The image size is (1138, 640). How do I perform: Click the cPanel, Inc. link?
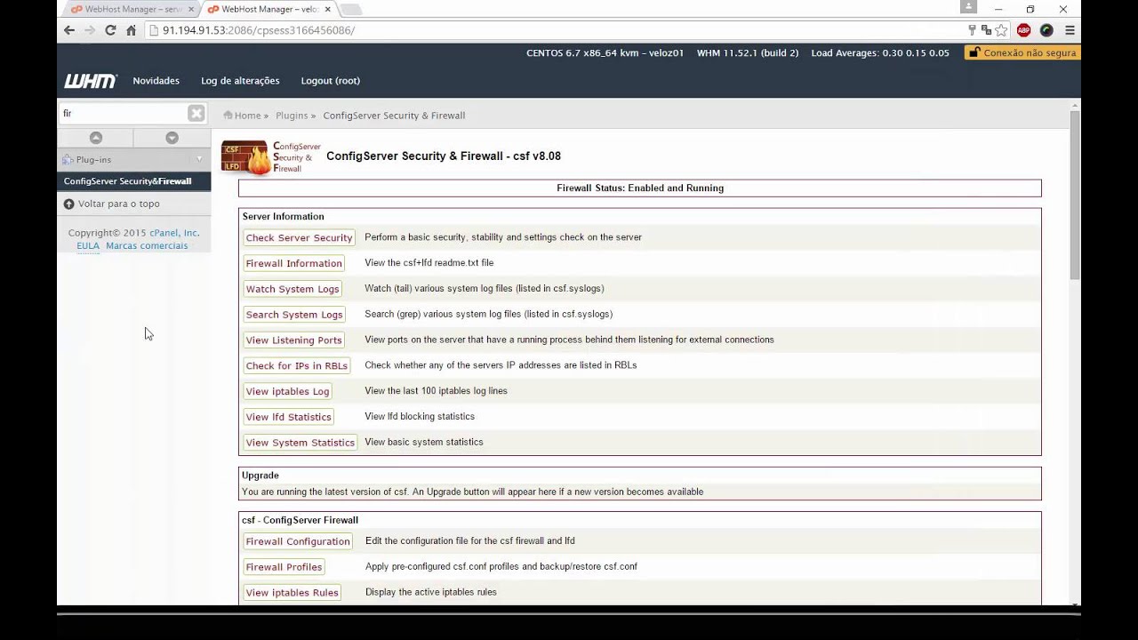pos(174,233)
